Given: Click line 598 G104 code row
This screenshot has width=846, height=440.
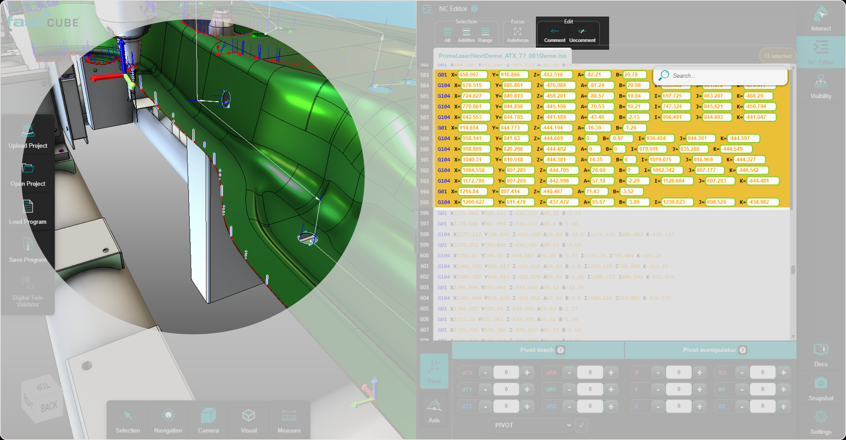Looking at the screenshot, I should click(x=556, y=235).
